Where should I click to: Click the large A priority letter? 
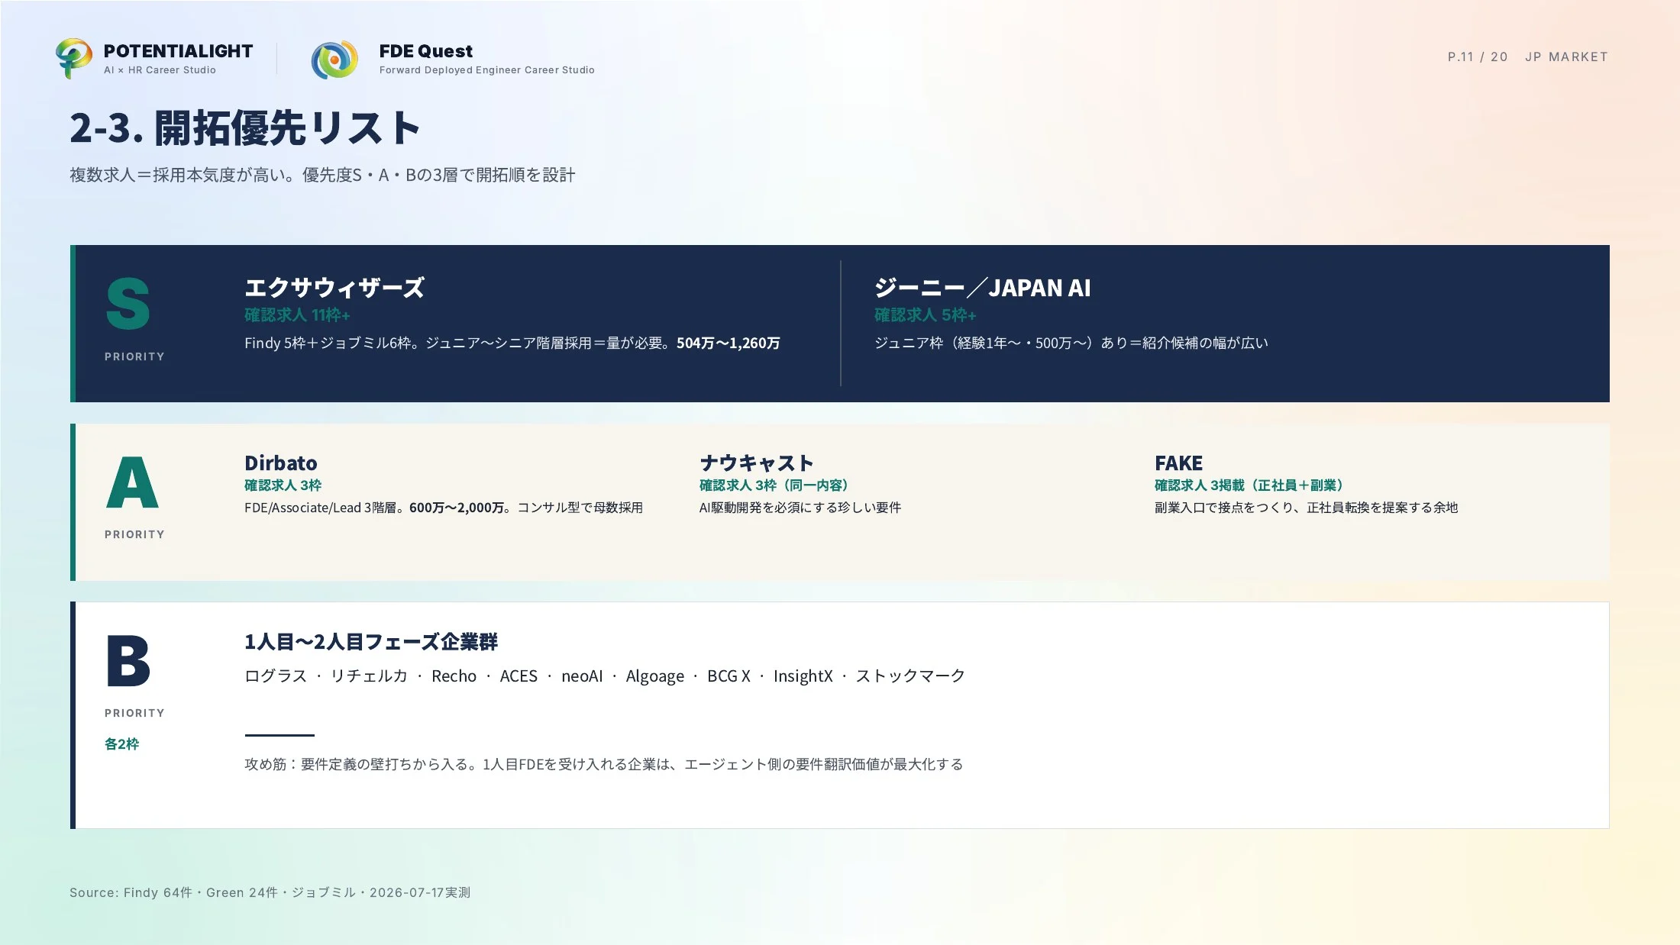(132, 482)
